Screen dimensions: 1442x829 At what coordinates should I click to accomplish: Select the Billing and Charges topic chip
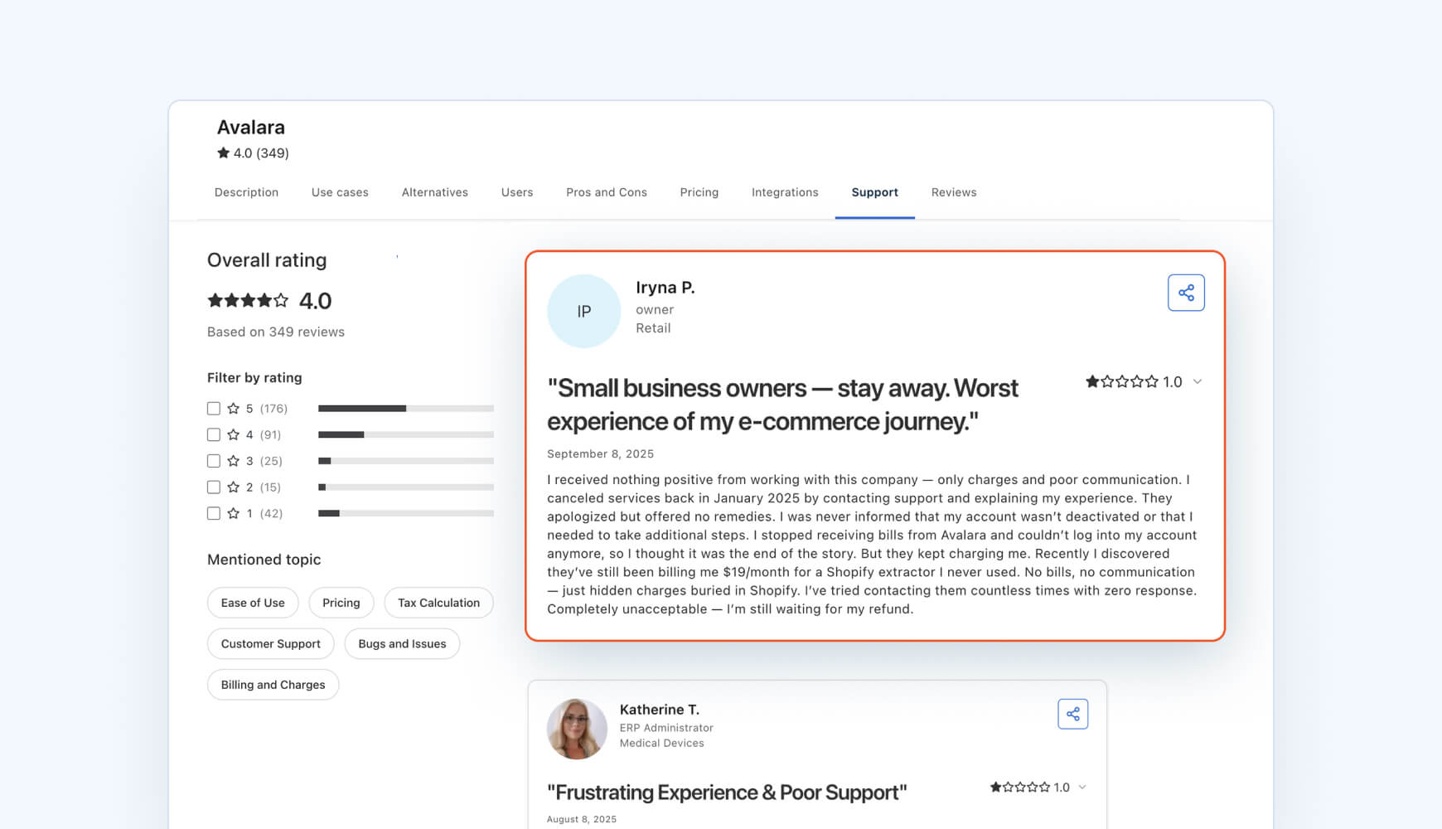(273, 684)
